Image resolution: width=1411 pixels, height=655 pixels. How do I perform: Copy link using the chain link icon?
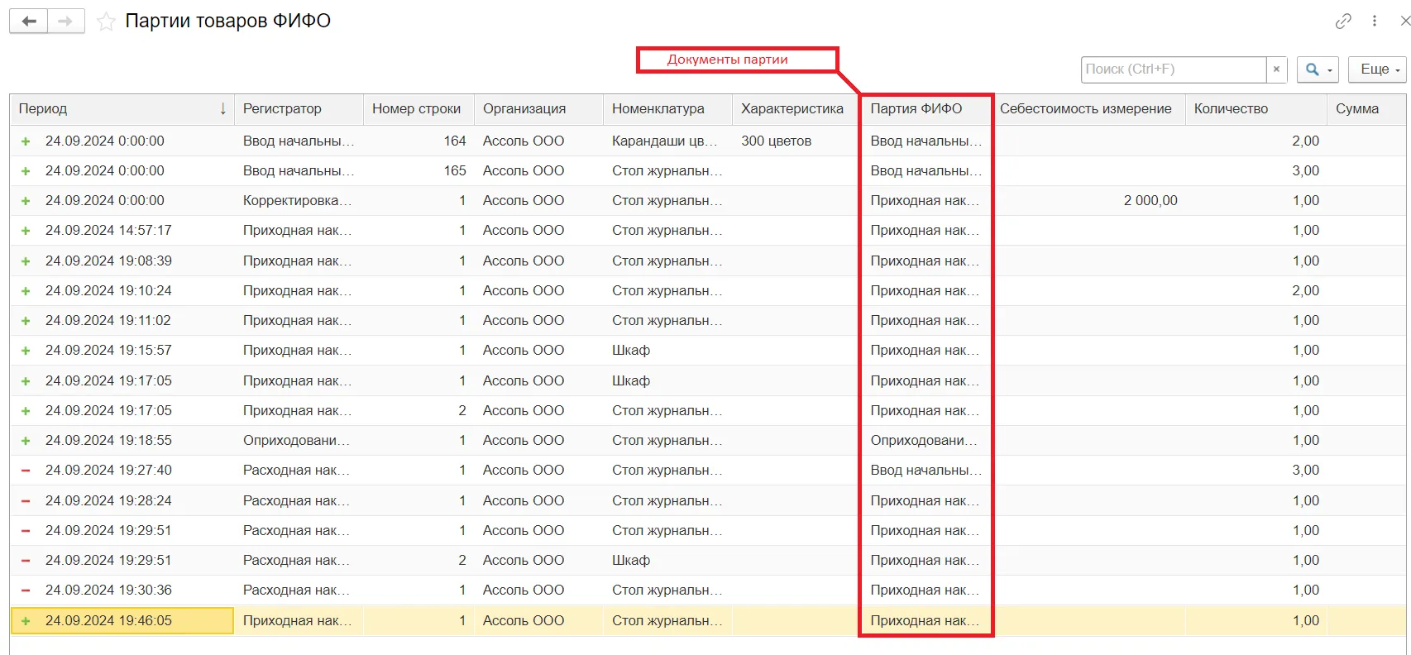1343,21
